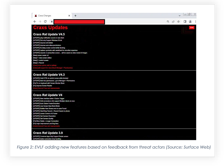Click red 'add support for miui' line
Screen dimensions: 224x166
[x=53, y=68]
